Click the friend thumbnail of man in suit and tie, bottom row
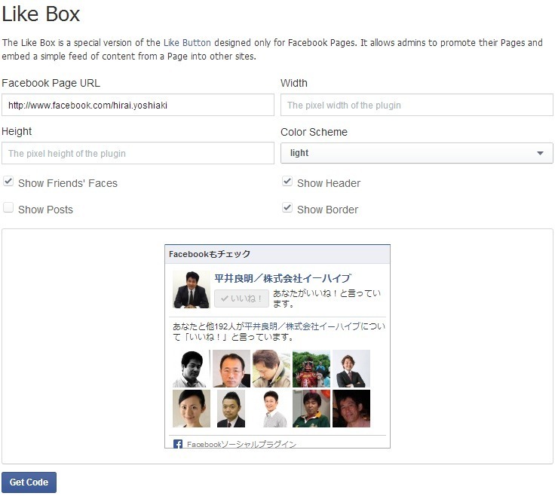 231,409
